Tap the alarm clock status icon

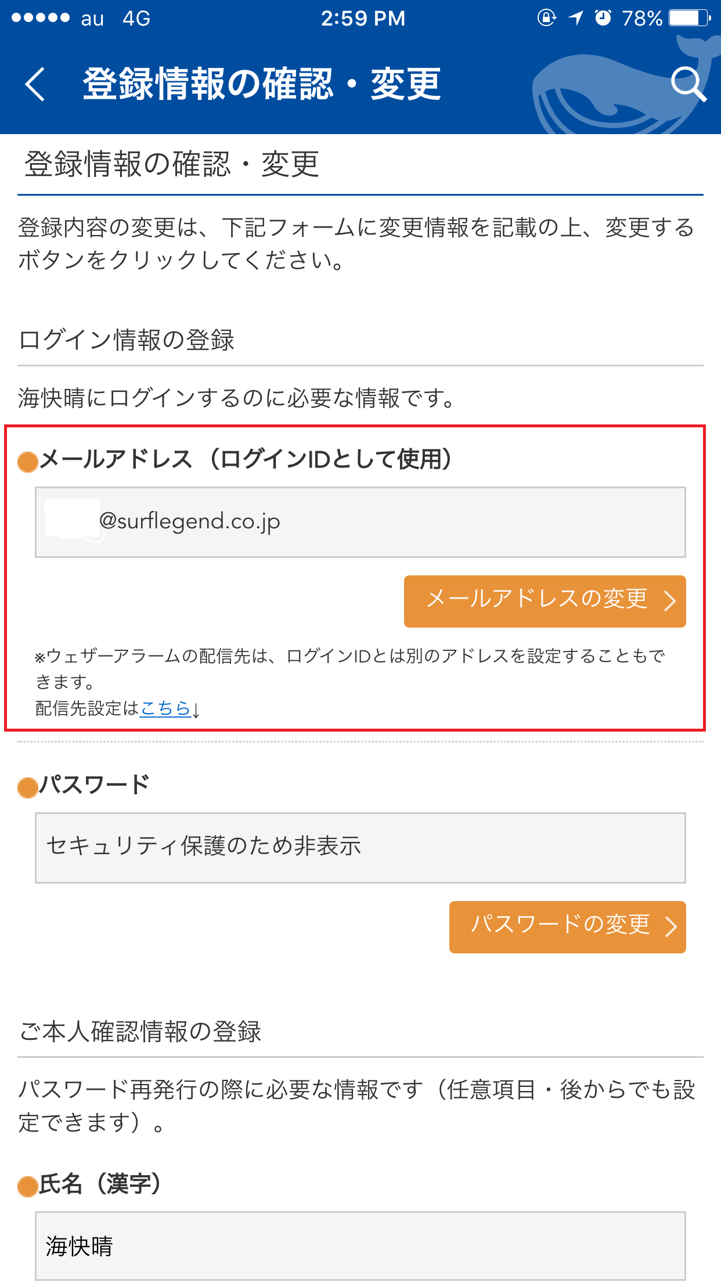(604, 18)
